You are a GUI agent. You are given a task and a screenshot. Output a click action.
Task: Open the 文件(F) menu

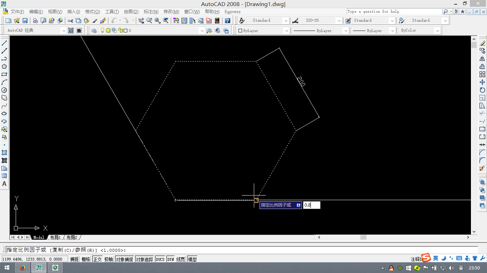(17, 12)
